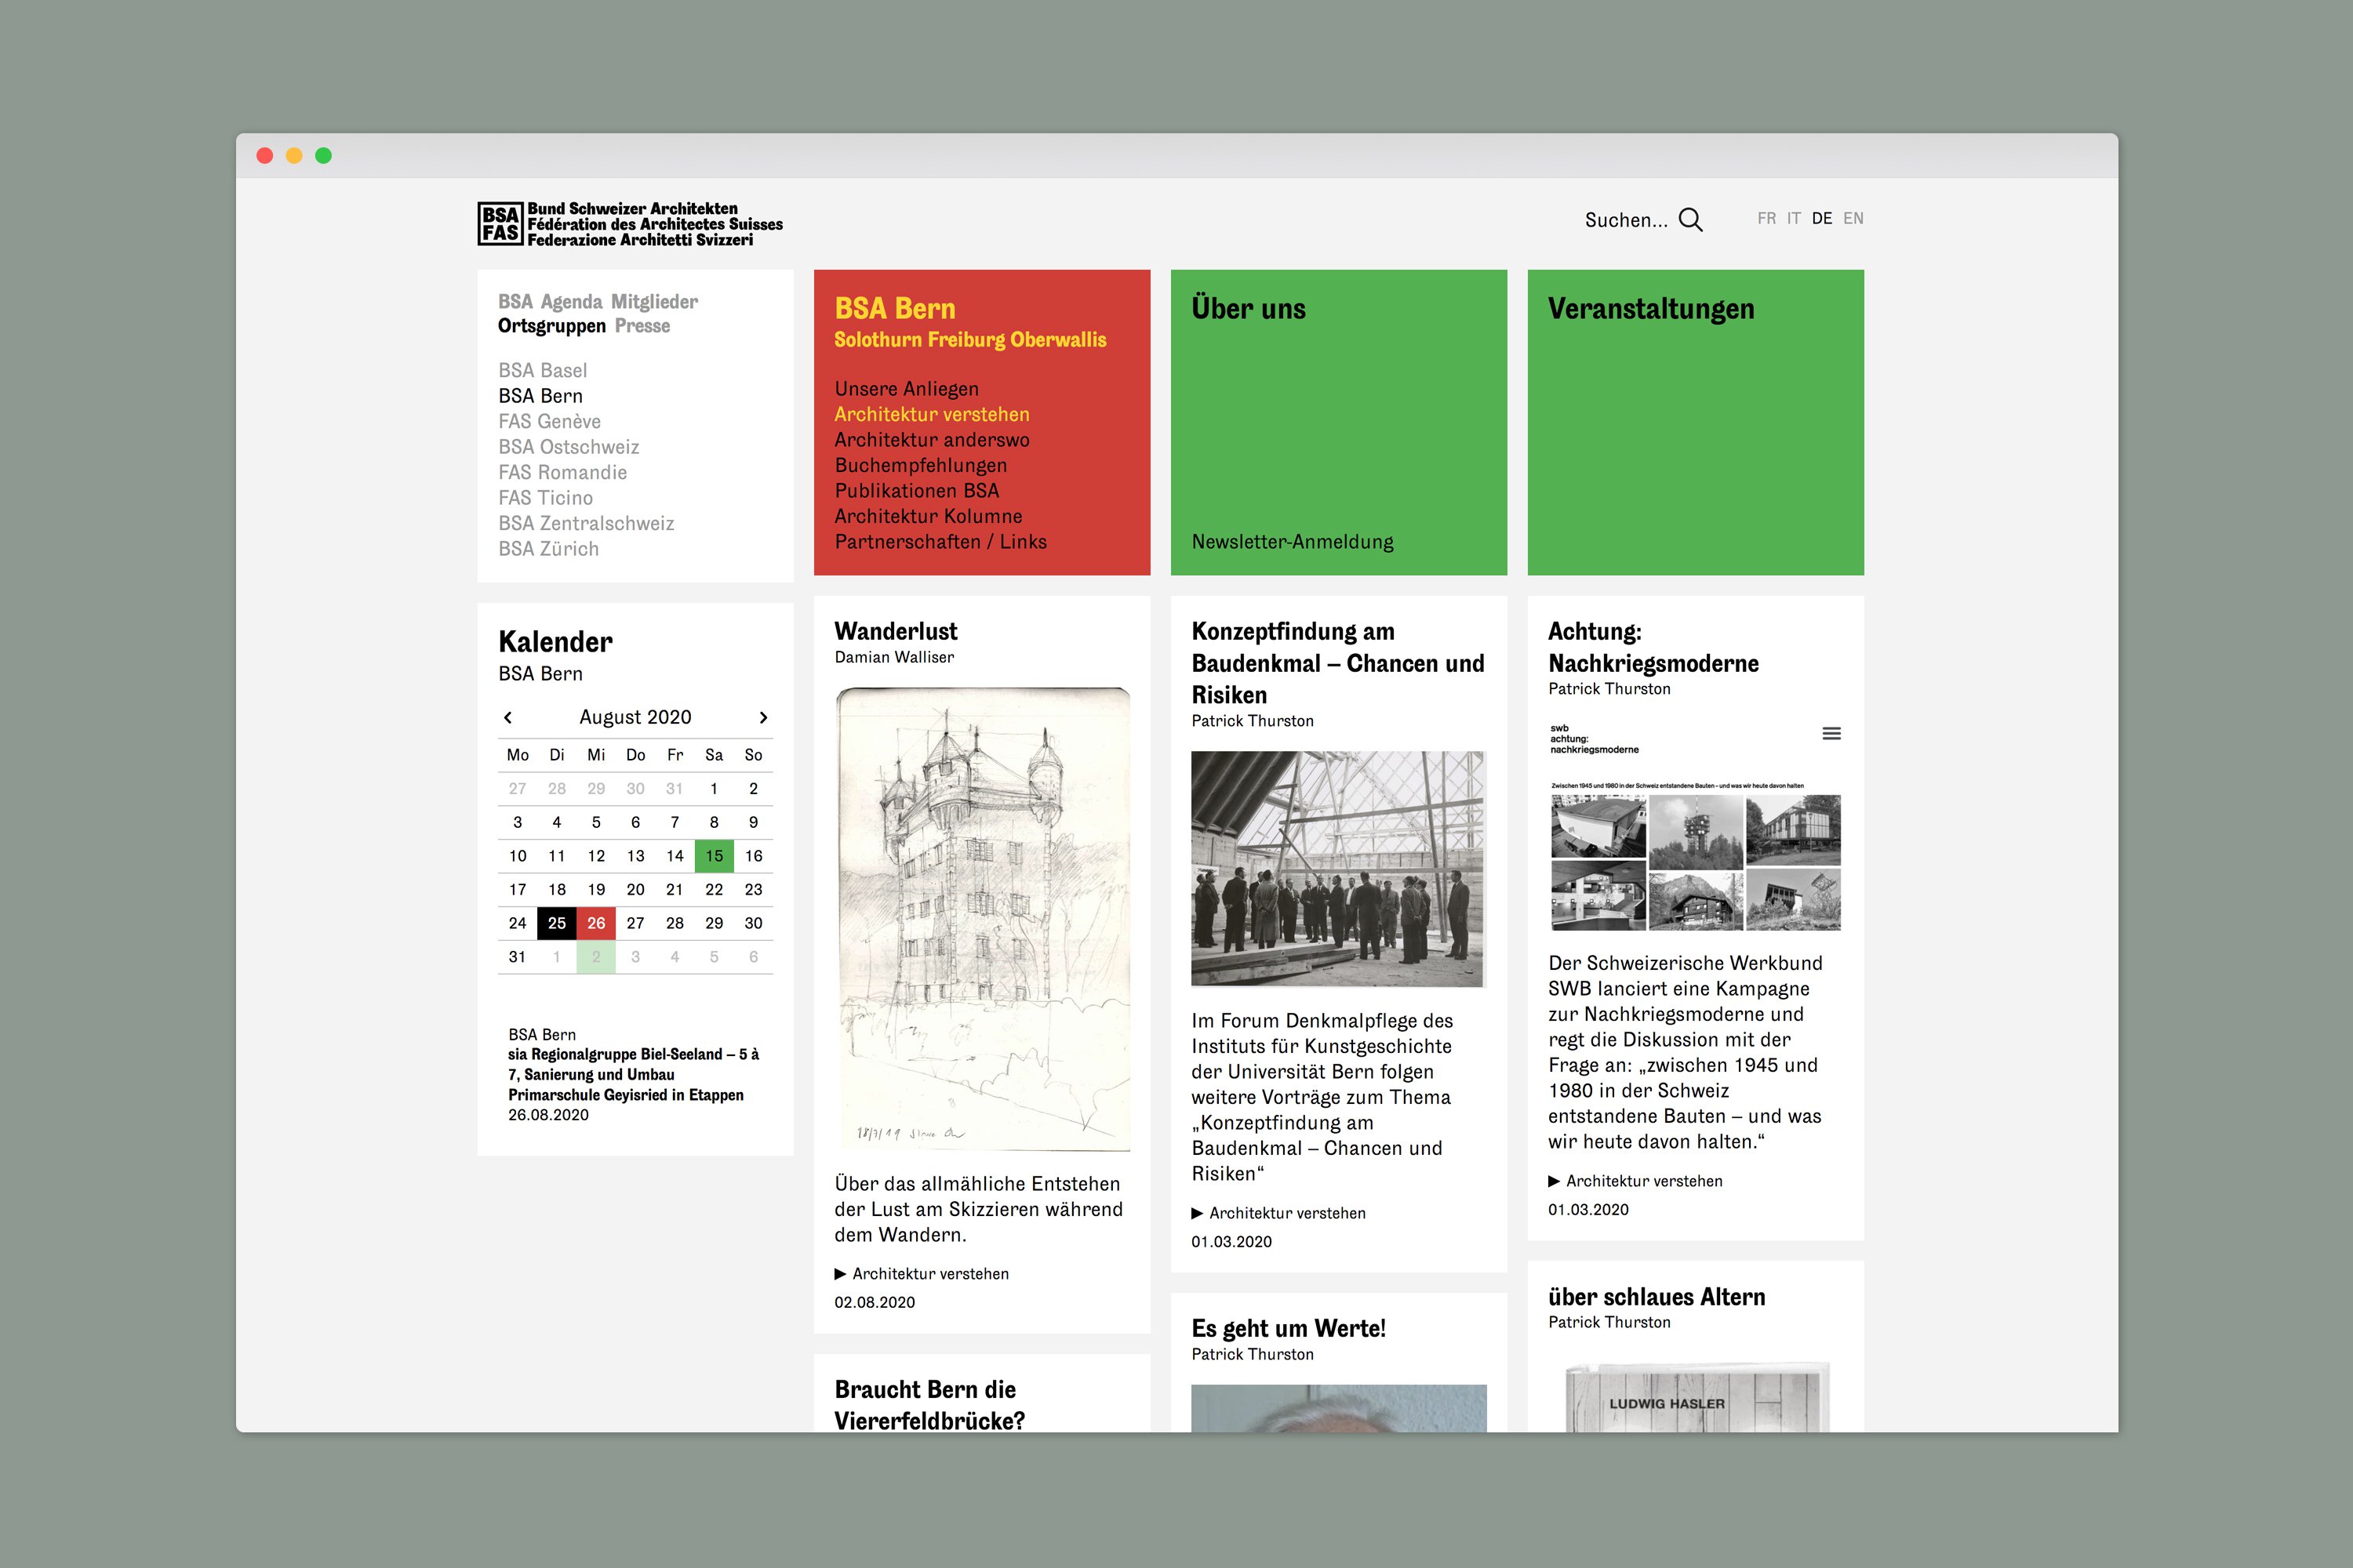The height and width of the screenshot is (1568, 2353).
Task: Open the Agenda navigation item
Action: coord(571,302)
